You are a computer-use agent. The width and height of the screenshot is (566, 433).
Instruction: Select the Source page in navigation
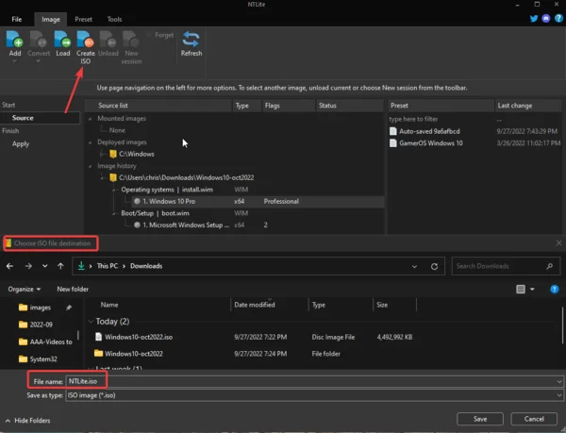click(x=40, y=118)
